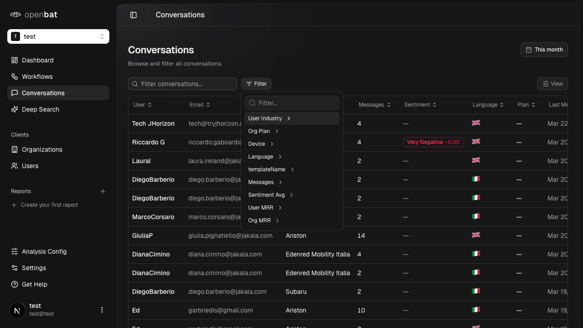Open the View options button
The height and width of the screenshot is (328, 583).
click(552, 84)
